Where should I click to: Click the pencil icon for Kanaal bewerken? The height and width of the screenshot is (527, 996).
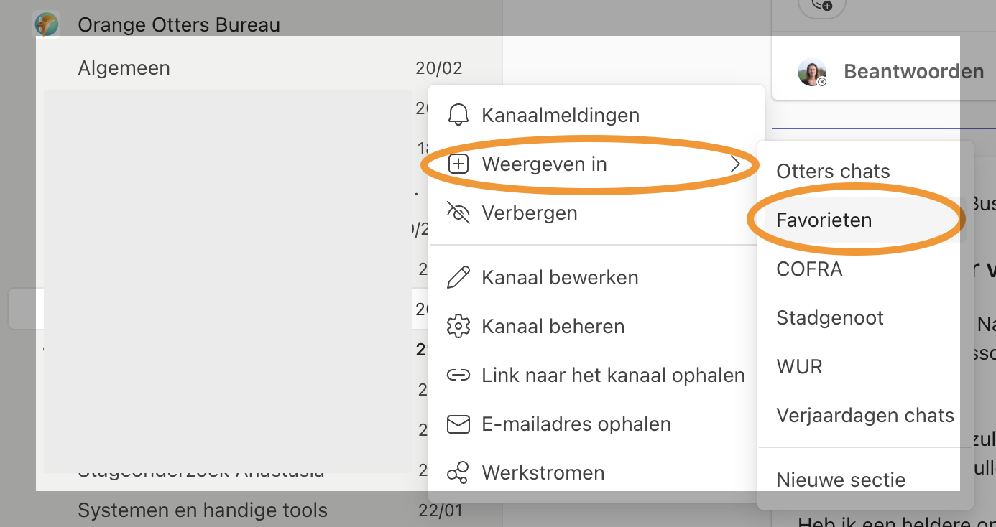(x=458, y=277)
